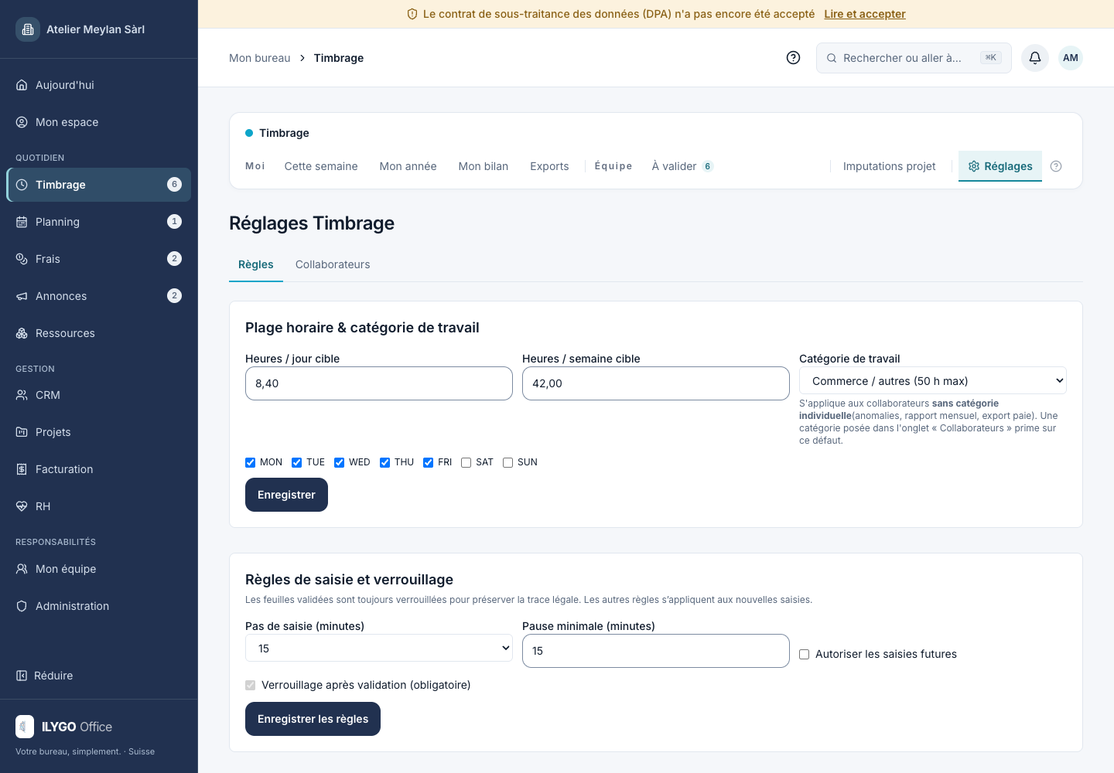This screenshot has height=773, width=1114.
Task: Open Mon équipe in sidebar
Action: click(x=99, y=569)
